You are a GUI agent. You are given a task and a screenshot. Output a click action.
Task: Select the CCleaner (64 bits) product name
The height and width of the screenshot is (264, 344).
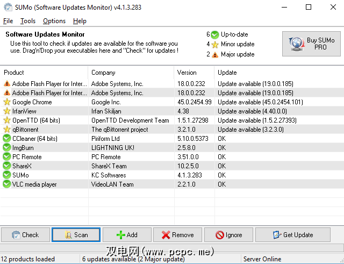click(x=35, y=139)
